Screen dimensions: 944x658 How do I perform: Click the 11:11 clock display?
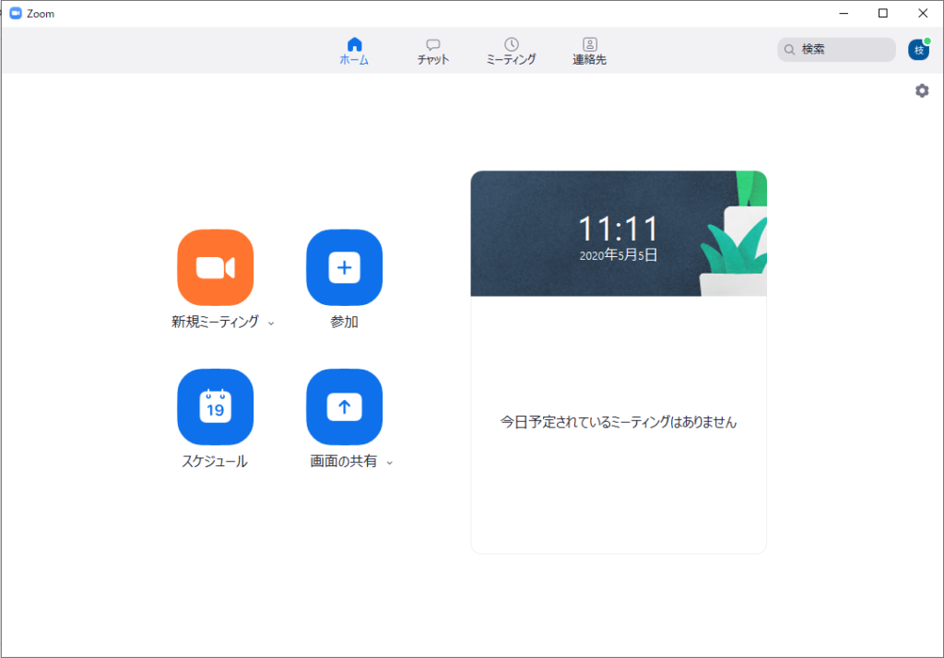(619, 229)
